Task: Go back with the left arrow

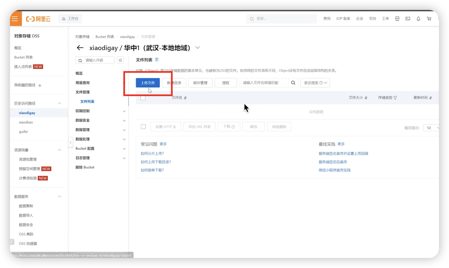Action: (80, 48)
